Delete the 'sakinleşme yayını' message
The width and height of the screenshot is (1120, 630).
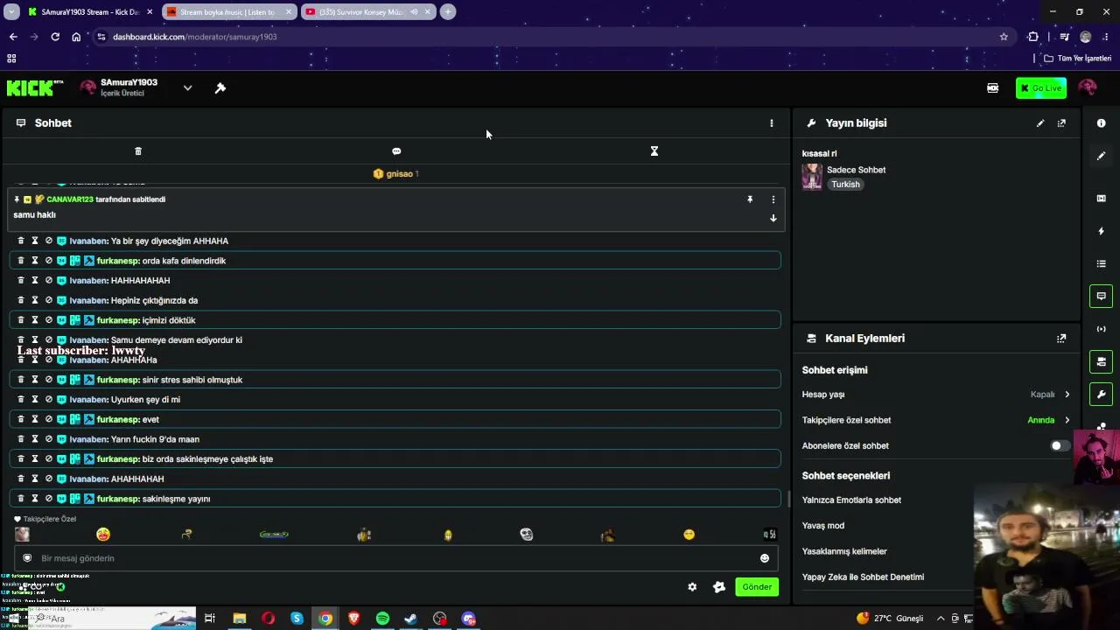pyautogui.click(x=21, y=499)
